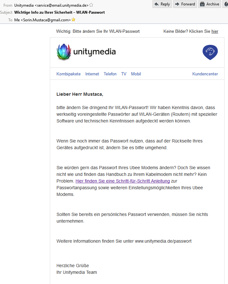
Task: Open the Mobil navigation link
Action: pyautogui.click(x=136, y=74)
